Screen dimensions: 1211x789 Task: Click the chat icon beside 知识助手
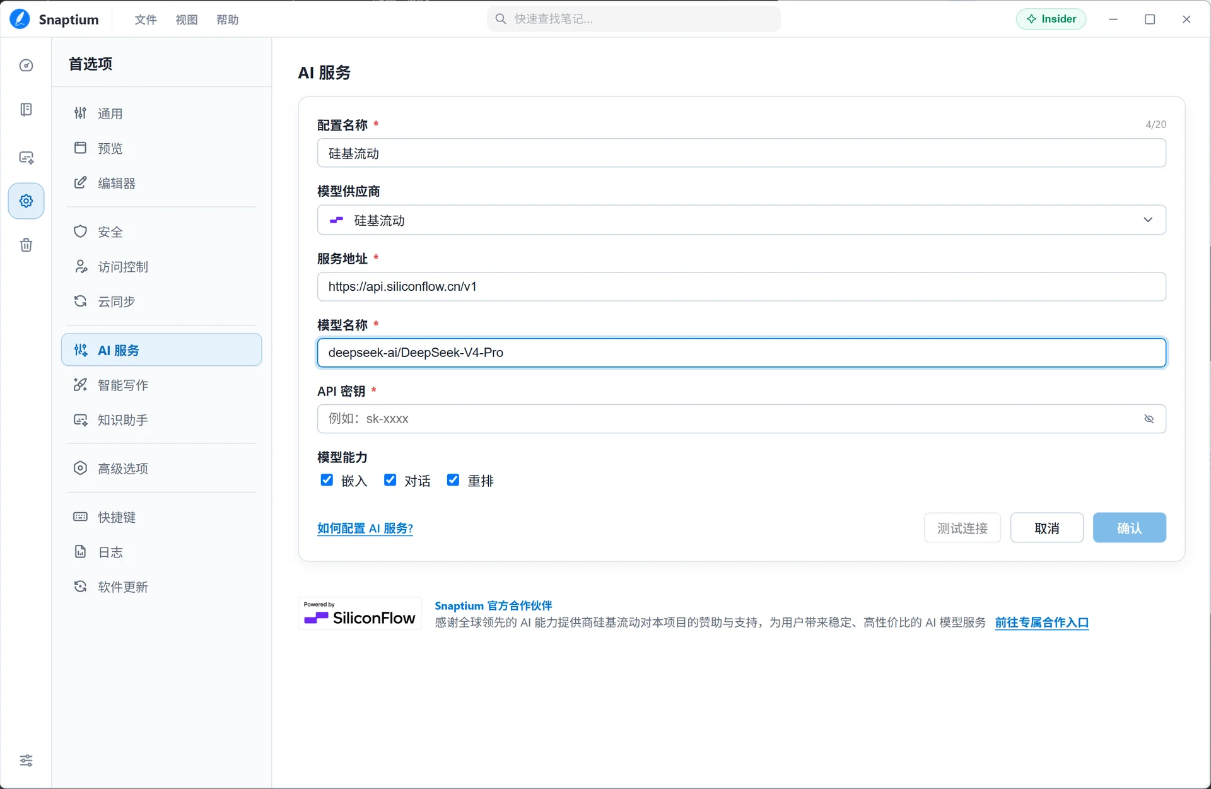point(80,419)
